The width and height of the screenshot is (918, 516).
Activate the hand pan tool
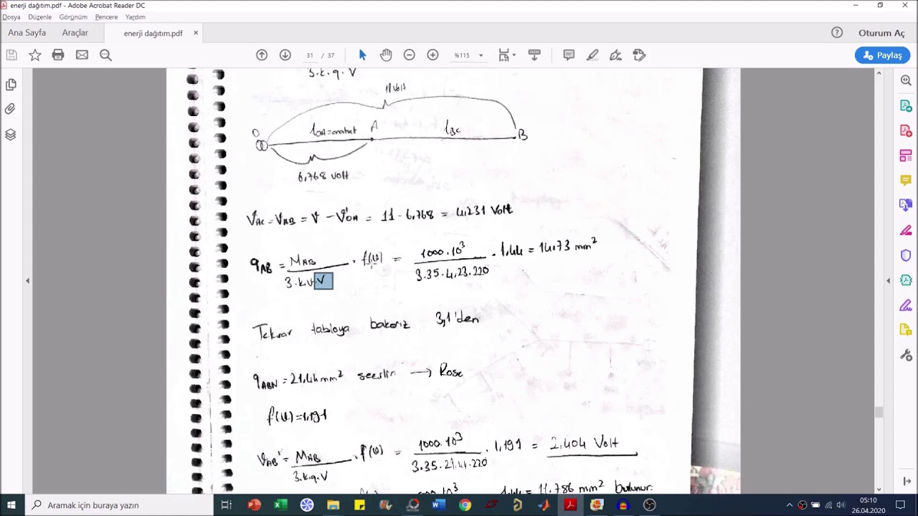coord(386,55)
